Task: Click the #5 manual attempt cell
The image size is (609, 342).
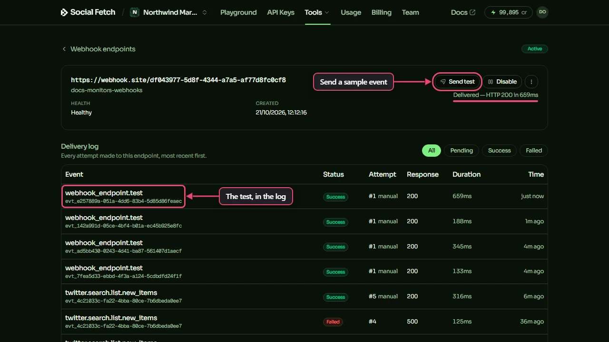Action: (383, 296)
